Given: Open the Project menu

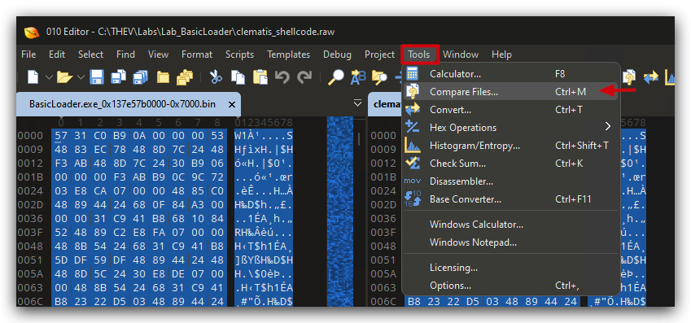Looking at the screenshot, I should coord(379,55).
